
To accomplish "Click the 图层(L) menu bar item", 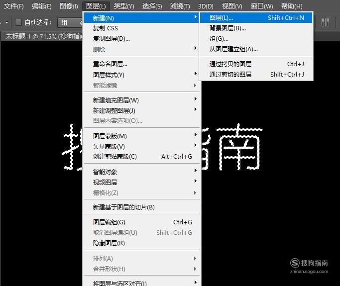I will (x=96, y=6).
